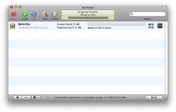176x112 pixels.
Task: Click the window resize grip corner
Action: pyautogui.click(x=166, y=99)
